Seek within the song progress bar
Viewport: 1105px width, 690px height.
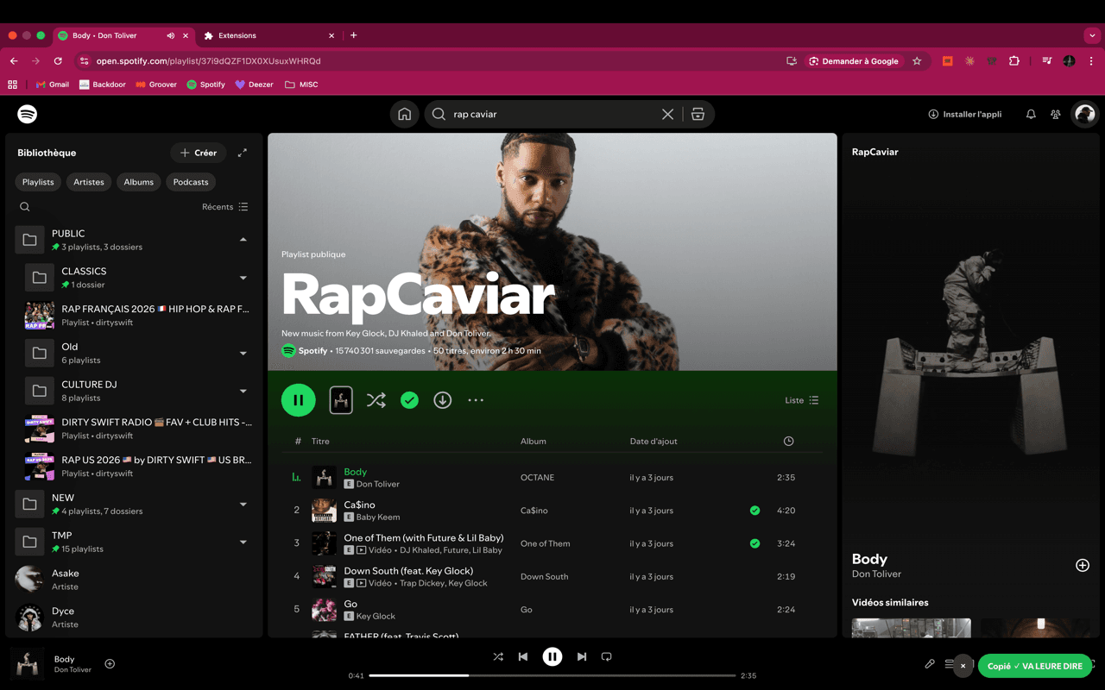(x=552, y=675)
